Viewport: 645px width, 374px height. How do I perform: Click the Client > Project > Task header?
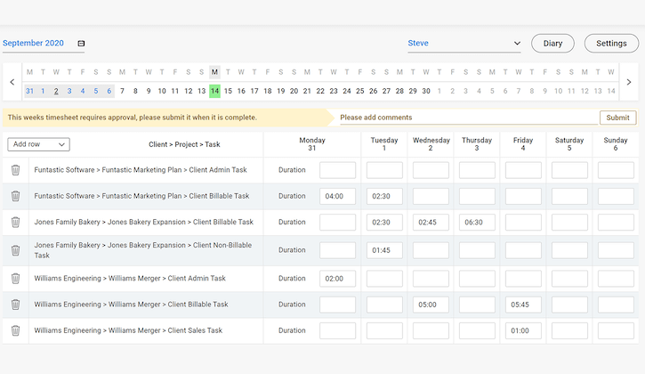[x=184, y=144]
